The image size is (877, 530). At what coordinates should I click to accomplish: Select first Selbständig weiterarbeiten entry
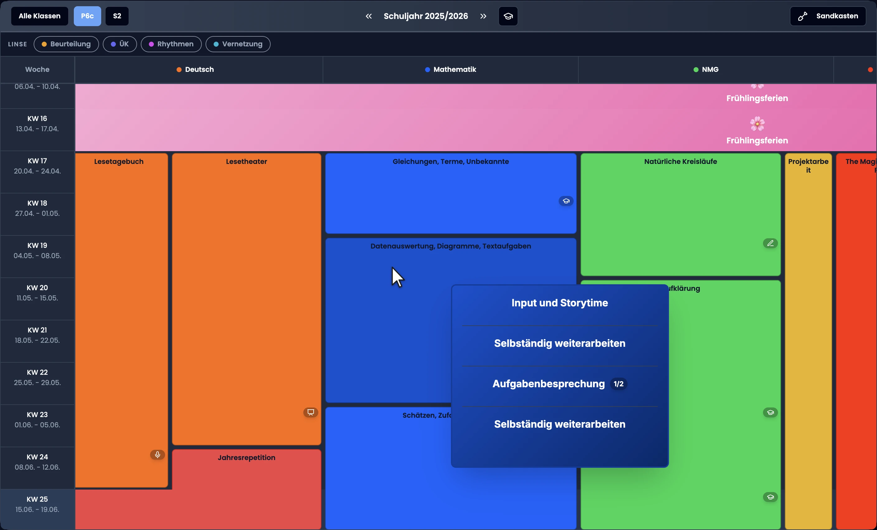pos(560,343)
